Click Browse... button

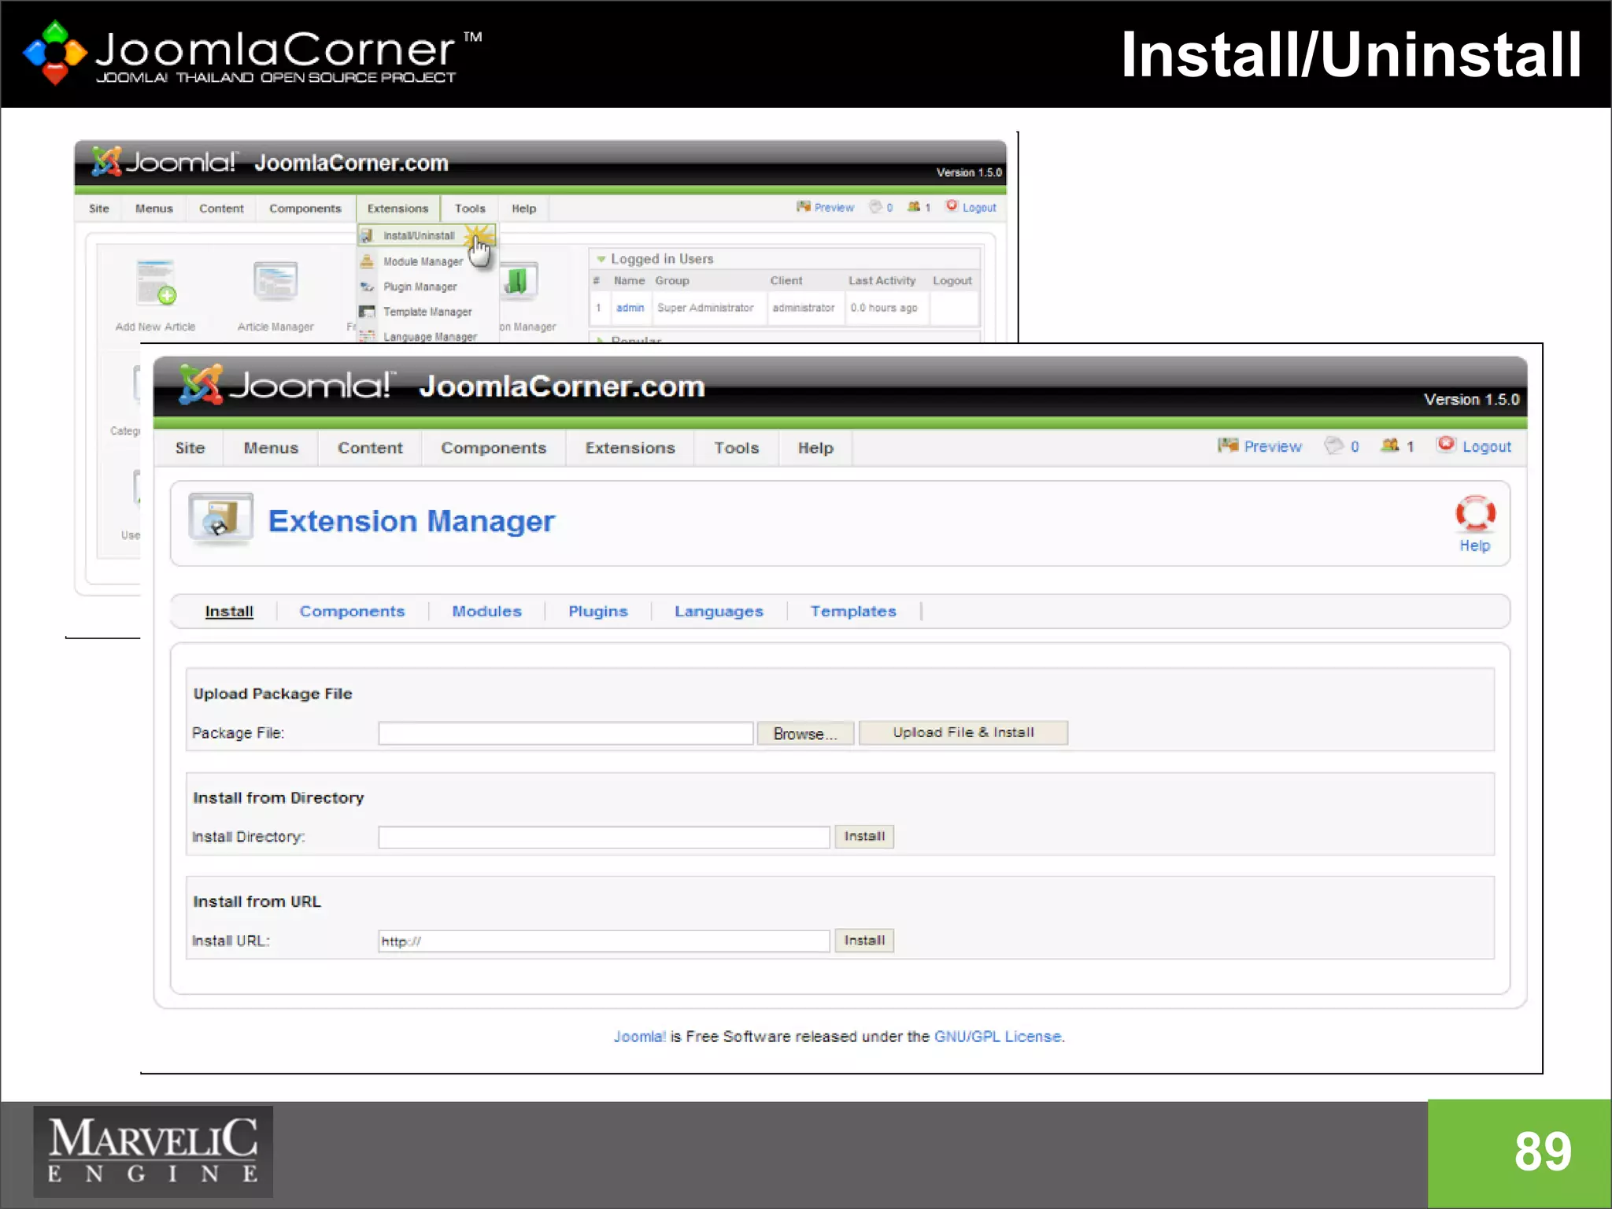pyautogui.click(x=805, y=733)
